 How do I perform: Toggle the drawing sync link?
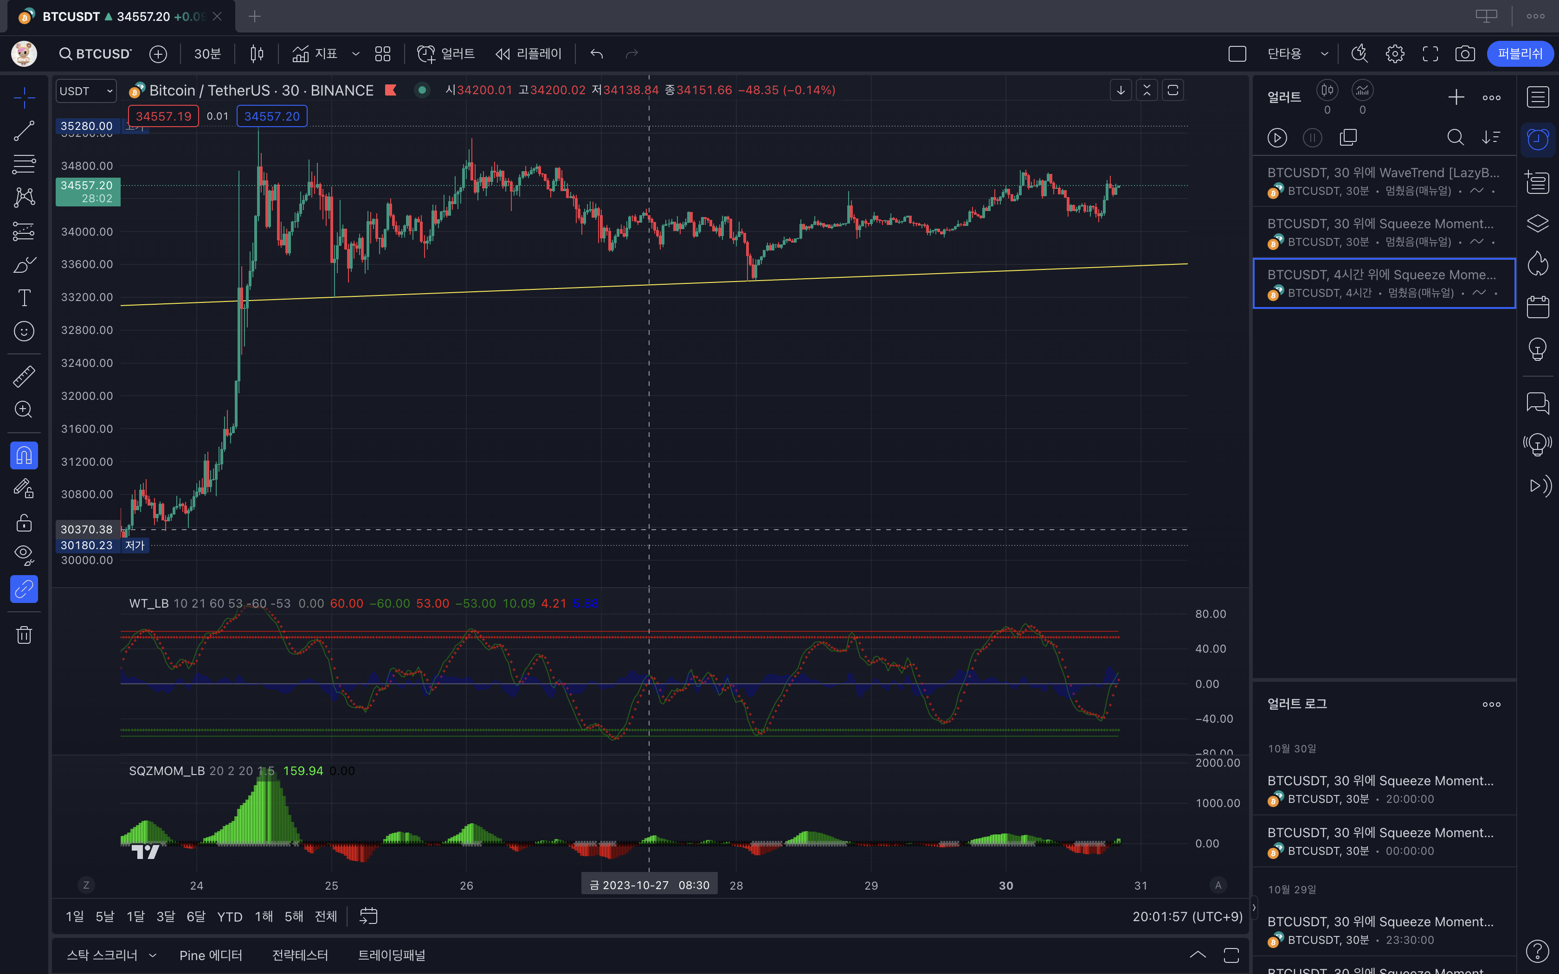click(x=24, y=589)
